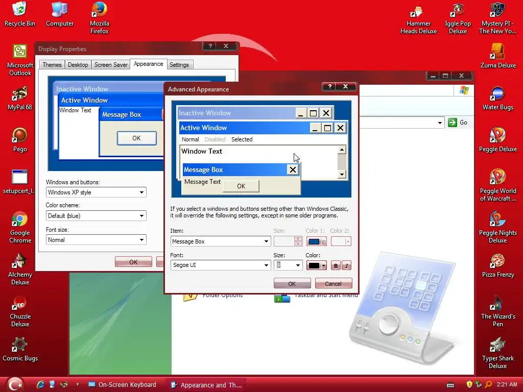Screen dimensions: 523x392
Task: Open the Item dropdown showing Message Box
Action: 221,241
